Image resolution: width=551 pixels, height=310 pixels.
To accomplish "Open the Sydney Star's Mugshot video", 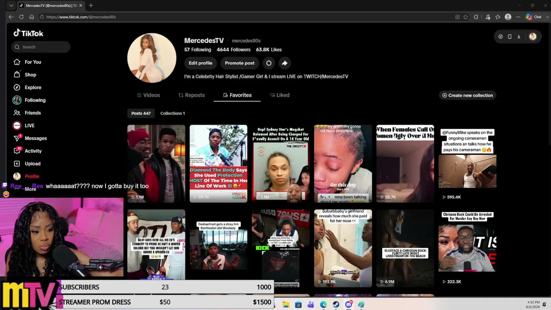I will (x=281, y=164).
